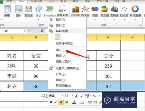Apply red font color swatch
The image size is (145, 111).
coord(74,102)
